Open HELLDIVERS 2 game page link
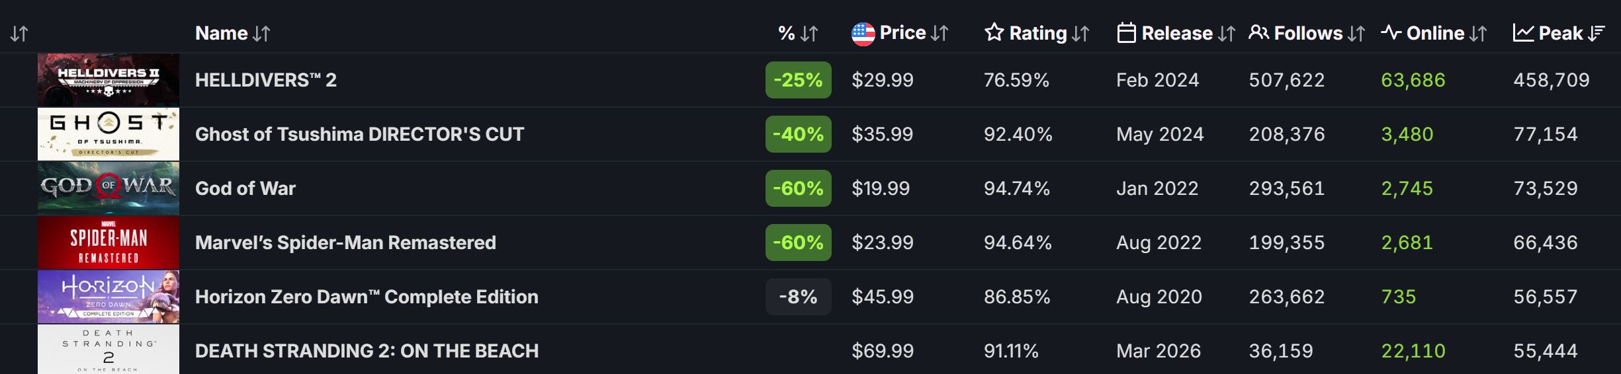The height and width of the screenshot is (374, 1621). (x=266, y=80)
